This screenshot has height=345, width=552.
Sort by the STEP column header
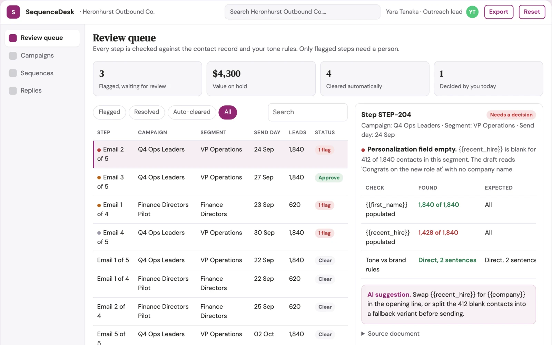pos(103,133)
